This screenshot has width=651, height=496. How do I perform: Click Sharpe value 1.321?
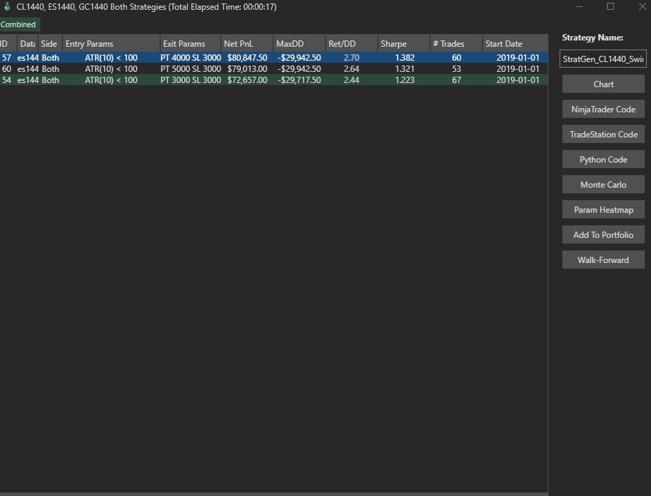405,69
